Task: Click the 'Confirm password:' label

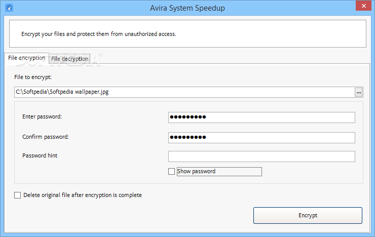Action: tap(46, 137)
